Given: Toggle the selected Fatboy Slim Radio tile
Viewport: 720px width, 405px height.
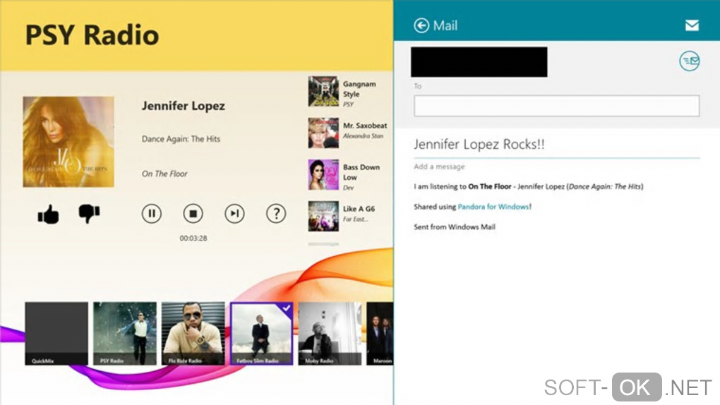Looking at the screenshot, I should point(262,333).
